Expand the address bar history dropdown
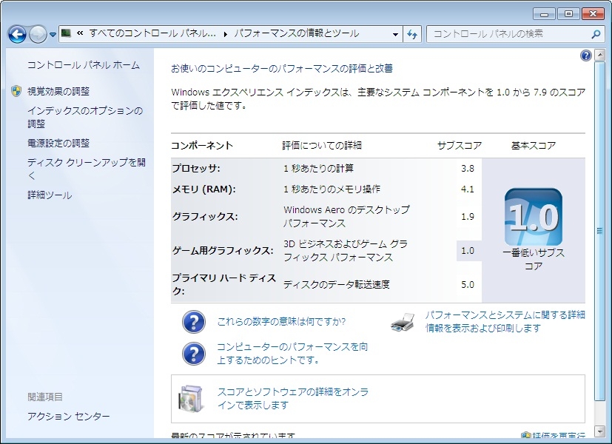 tap(396, 34)
